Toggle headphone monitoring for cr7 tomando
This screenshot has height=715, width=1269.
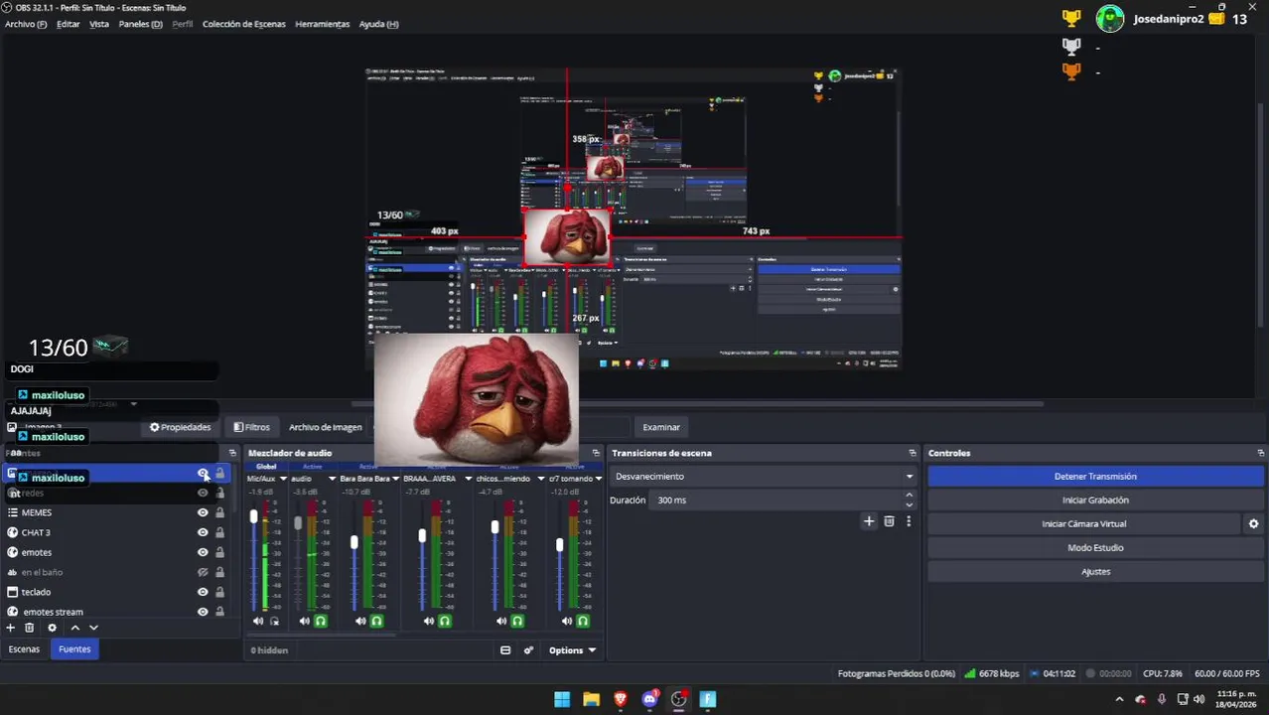[x=583, y=622]
